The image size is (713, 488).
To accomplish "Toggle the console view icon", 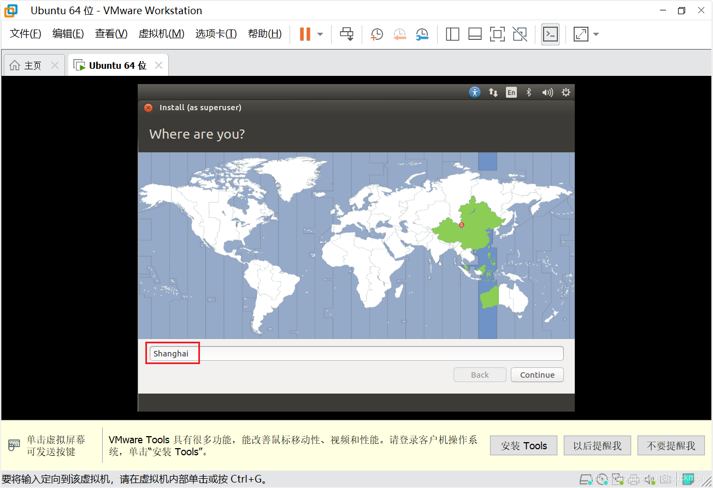I will pos(550,34).
